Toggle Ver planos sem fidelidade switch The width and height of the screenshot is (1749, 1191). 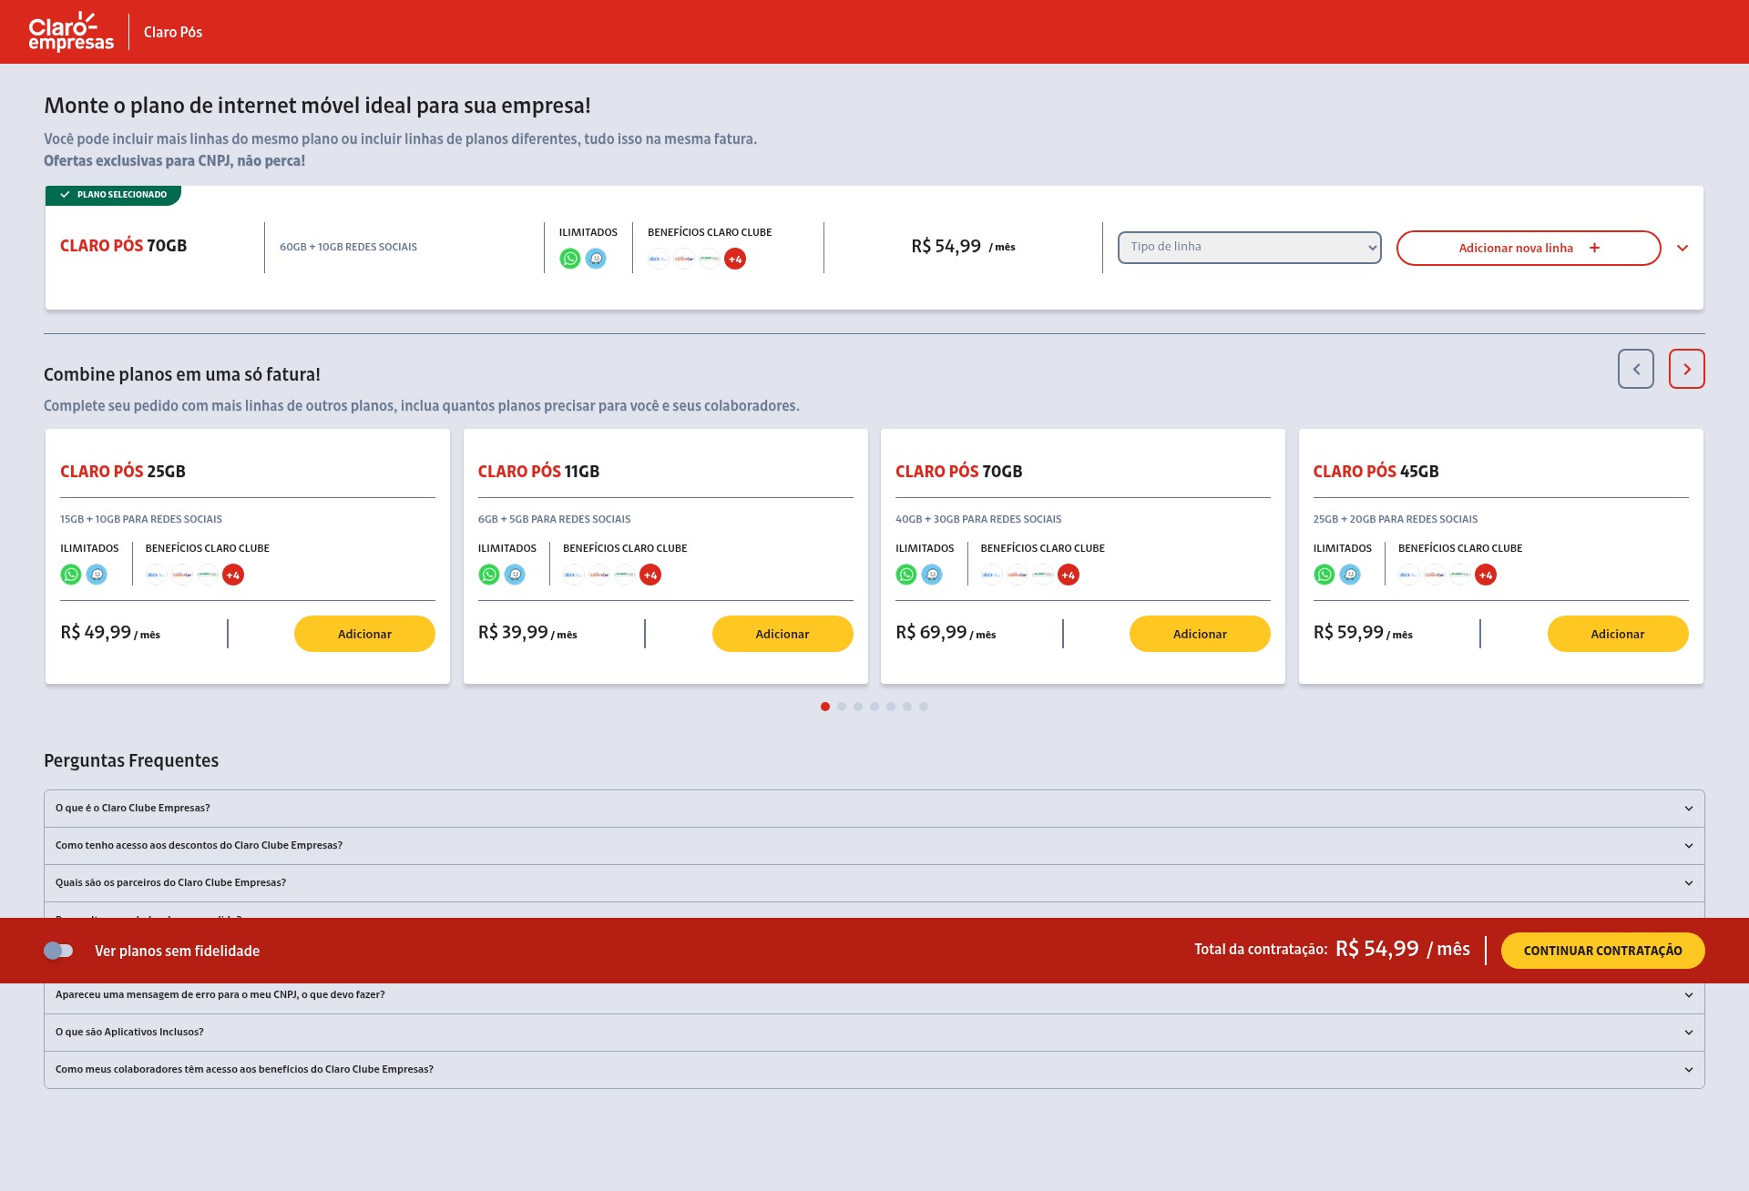coord(58,951)
